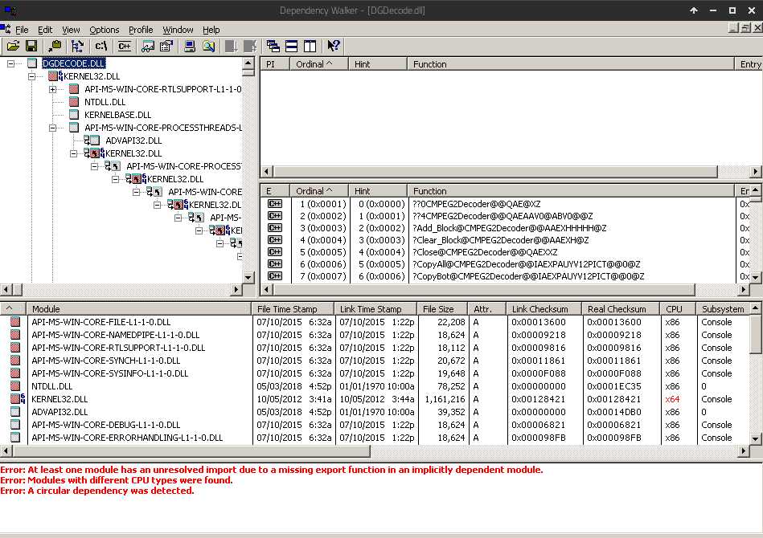Viewport: 763px width, 538px height.
Task: Sort module list by File Size column
Action: 438,309
